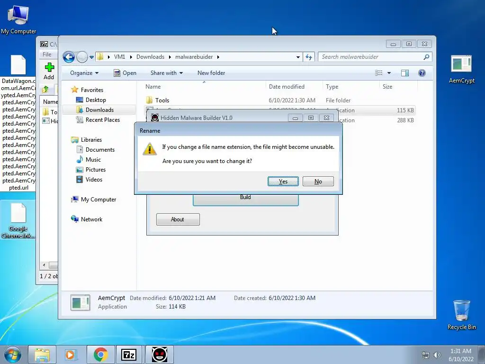Open recent locations dropdown next to forward arrow

click(91, 57)
